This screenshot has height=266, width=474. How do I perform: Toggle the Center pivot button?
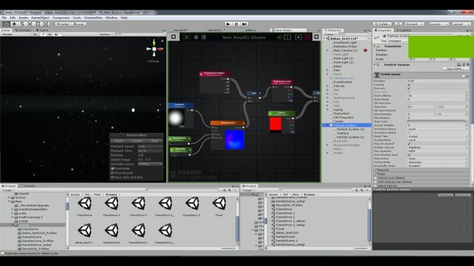click(62, 24)
